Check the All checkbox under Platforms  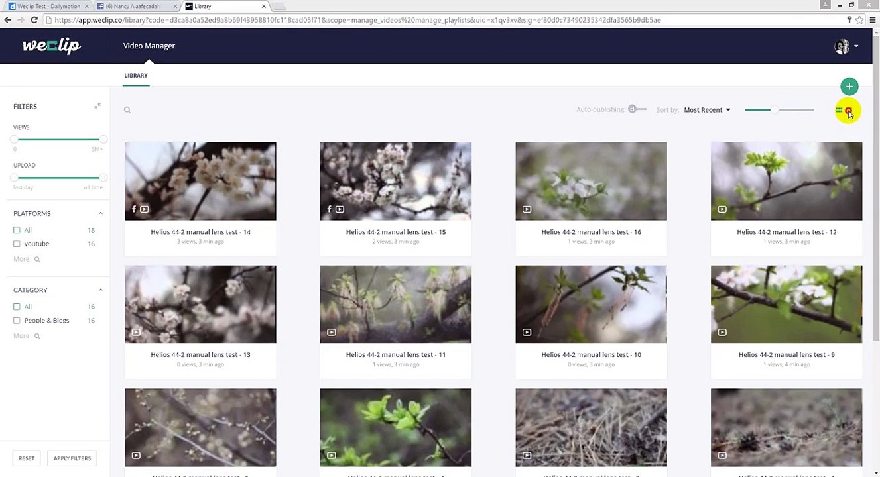coord(17,230)
